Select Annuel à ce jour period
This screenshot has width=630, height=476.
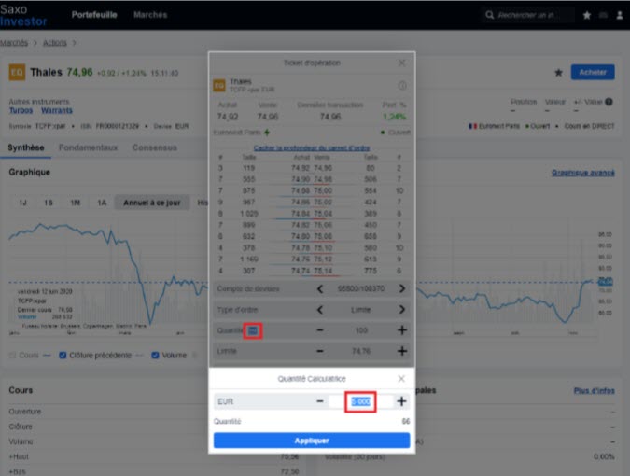[x=152, y=203]
